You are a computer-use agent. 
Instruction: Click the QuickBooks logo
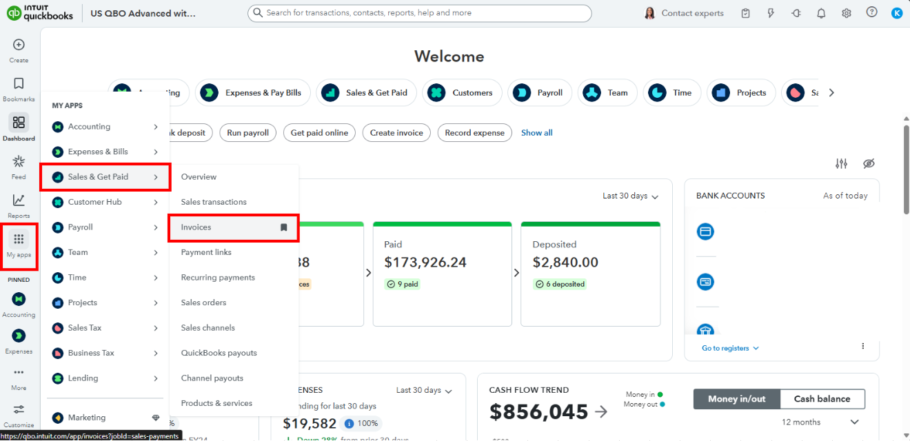pyautogui.click(x=40, y=13)
